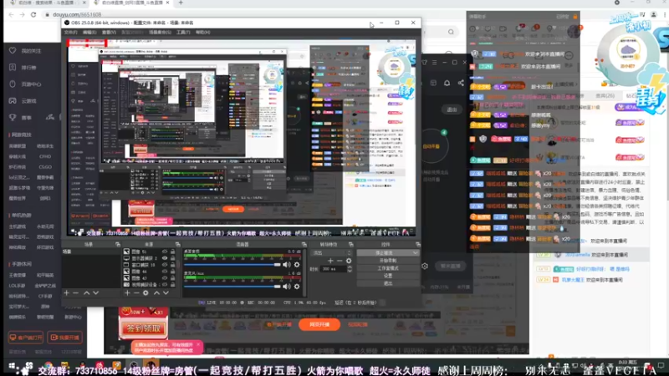Click the bell icon in streaming companion window

pos(447,83)
